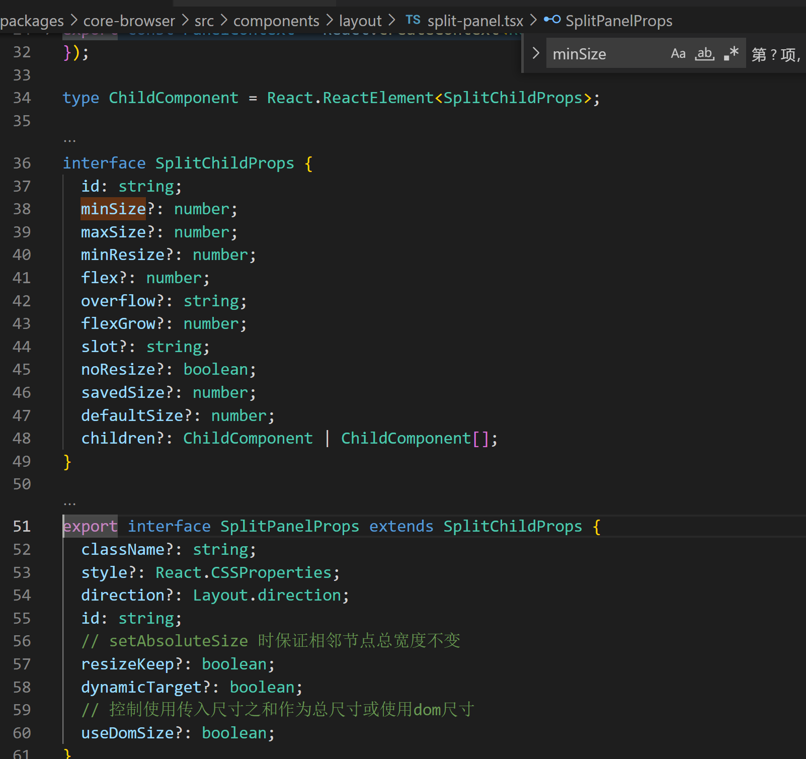Image resolution: width=806 pixels, height=759 pixels.
Task: Select core-browser in the breadcrumb bar
Action: tap(129, 20)
